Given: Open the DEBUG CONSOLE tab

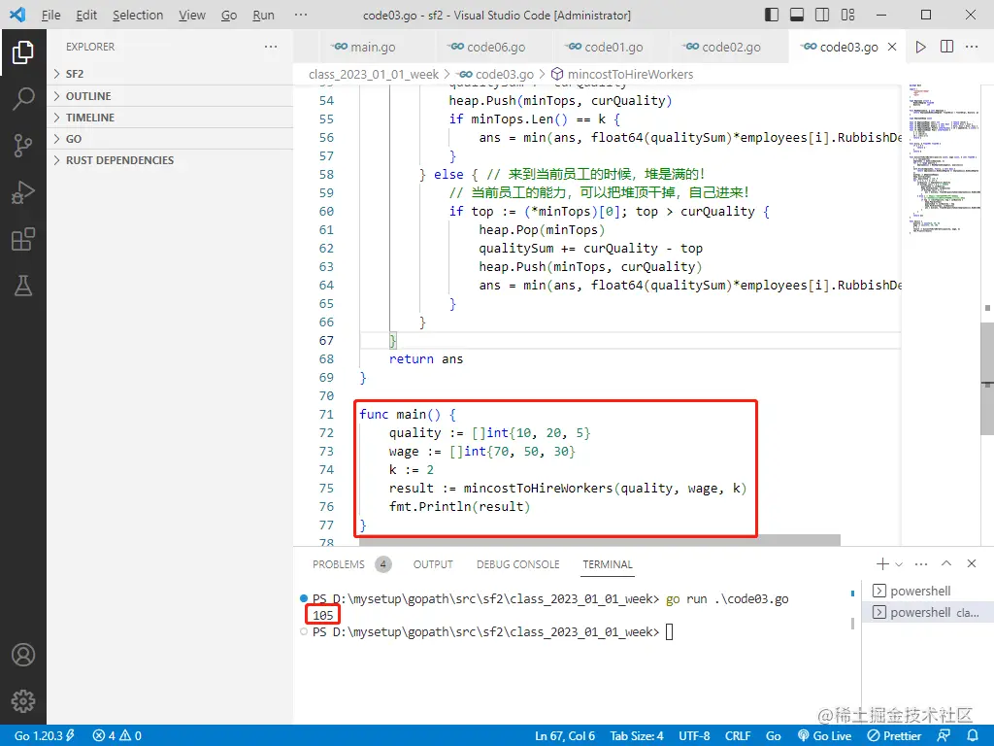Looking at the screenshot, I should coord(518,564).
